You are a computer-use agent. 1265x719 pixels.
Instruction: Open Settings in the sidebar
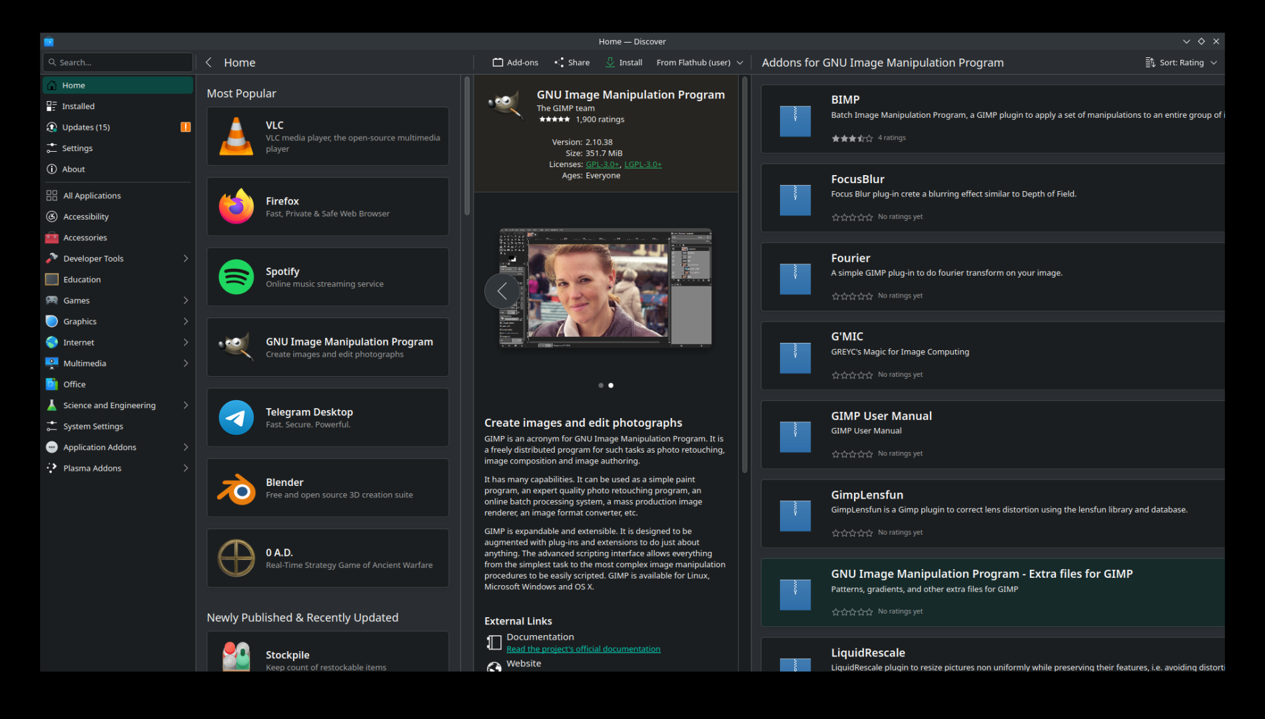pos(118,148)
